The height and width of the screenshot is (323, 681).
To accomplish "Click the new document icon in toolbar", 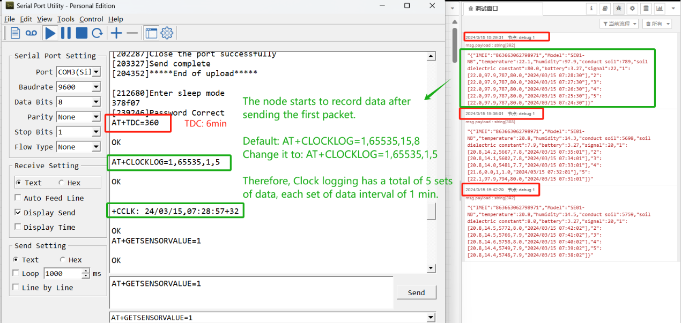I will [x=16, y=33].
